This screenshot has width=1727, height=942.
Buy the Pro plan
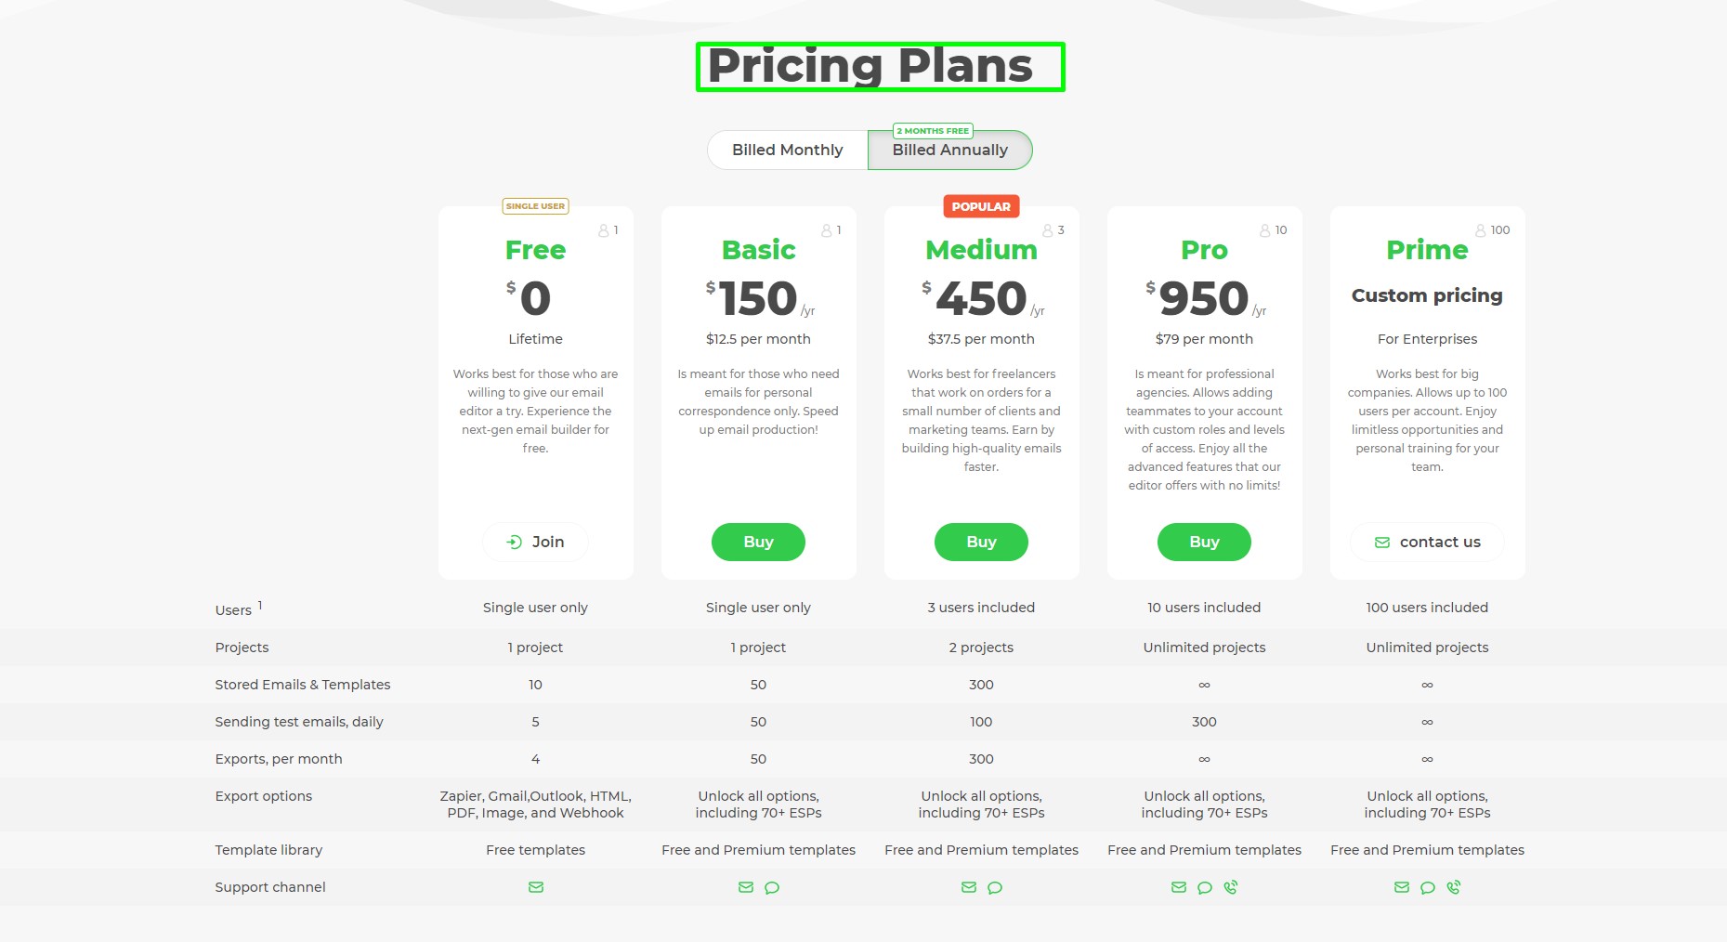click(x=1204, y=543)
